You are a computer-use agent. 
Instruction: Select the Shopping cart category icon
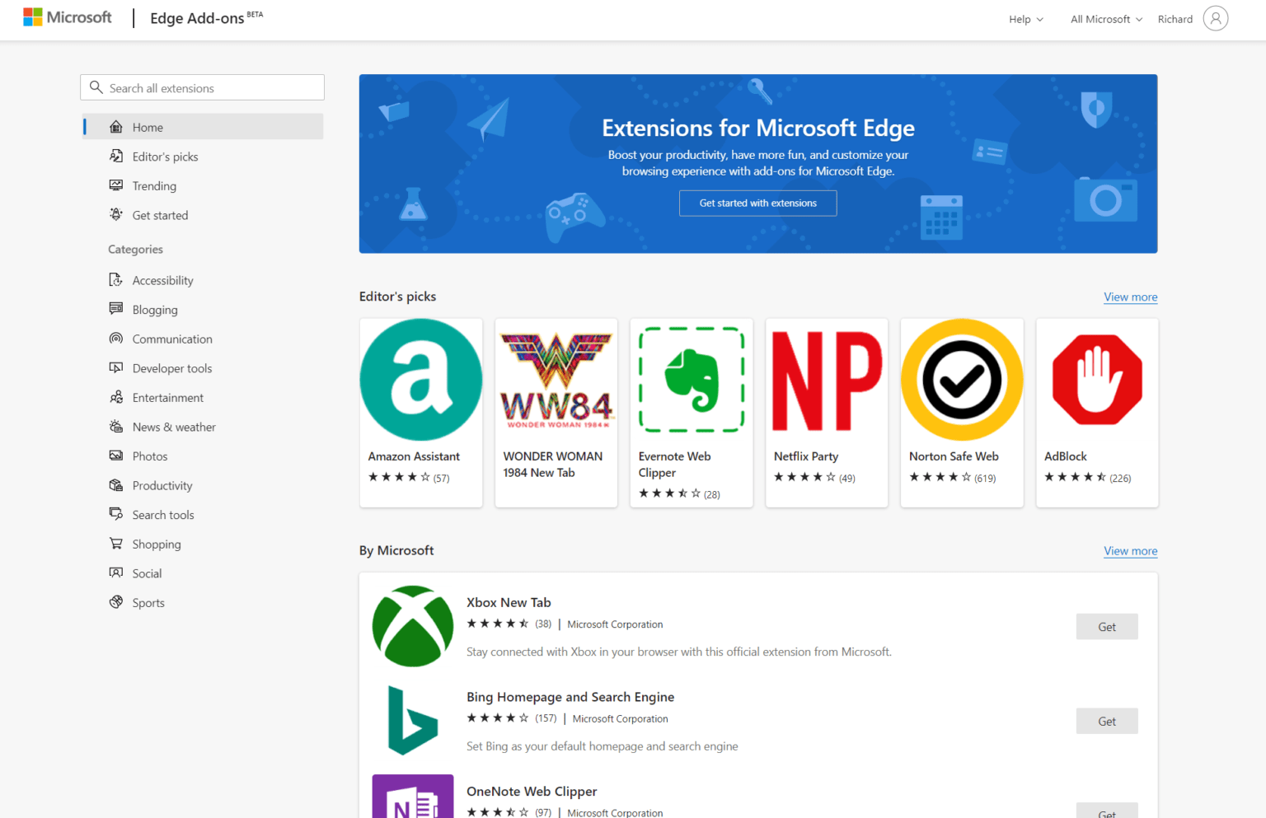click(x=116, y=544)
